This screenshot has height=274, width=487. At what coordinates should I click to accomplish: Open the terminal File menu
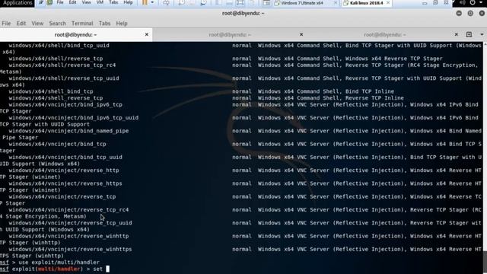(6, 24)
